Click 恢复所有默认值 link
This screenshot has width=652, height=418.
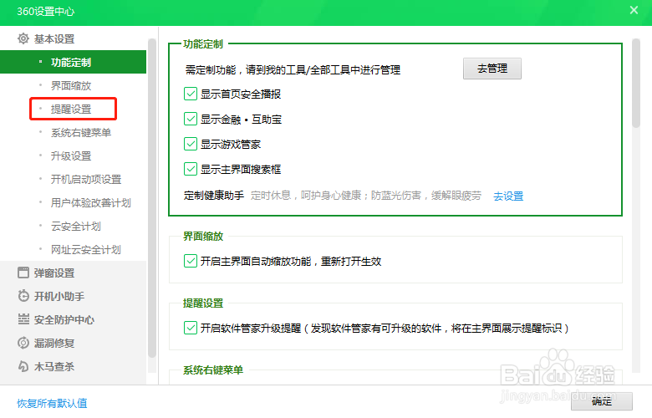tap(52, 403)
